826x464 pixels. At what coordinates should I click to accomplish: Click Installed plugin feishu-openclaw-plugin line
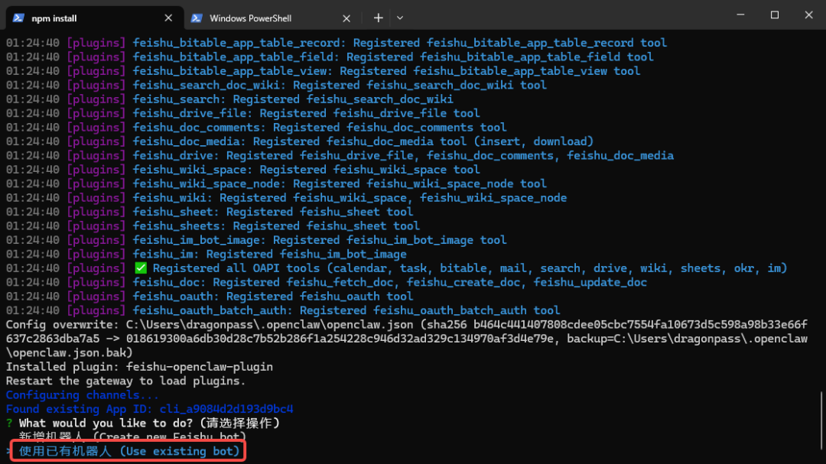(140, 367)
